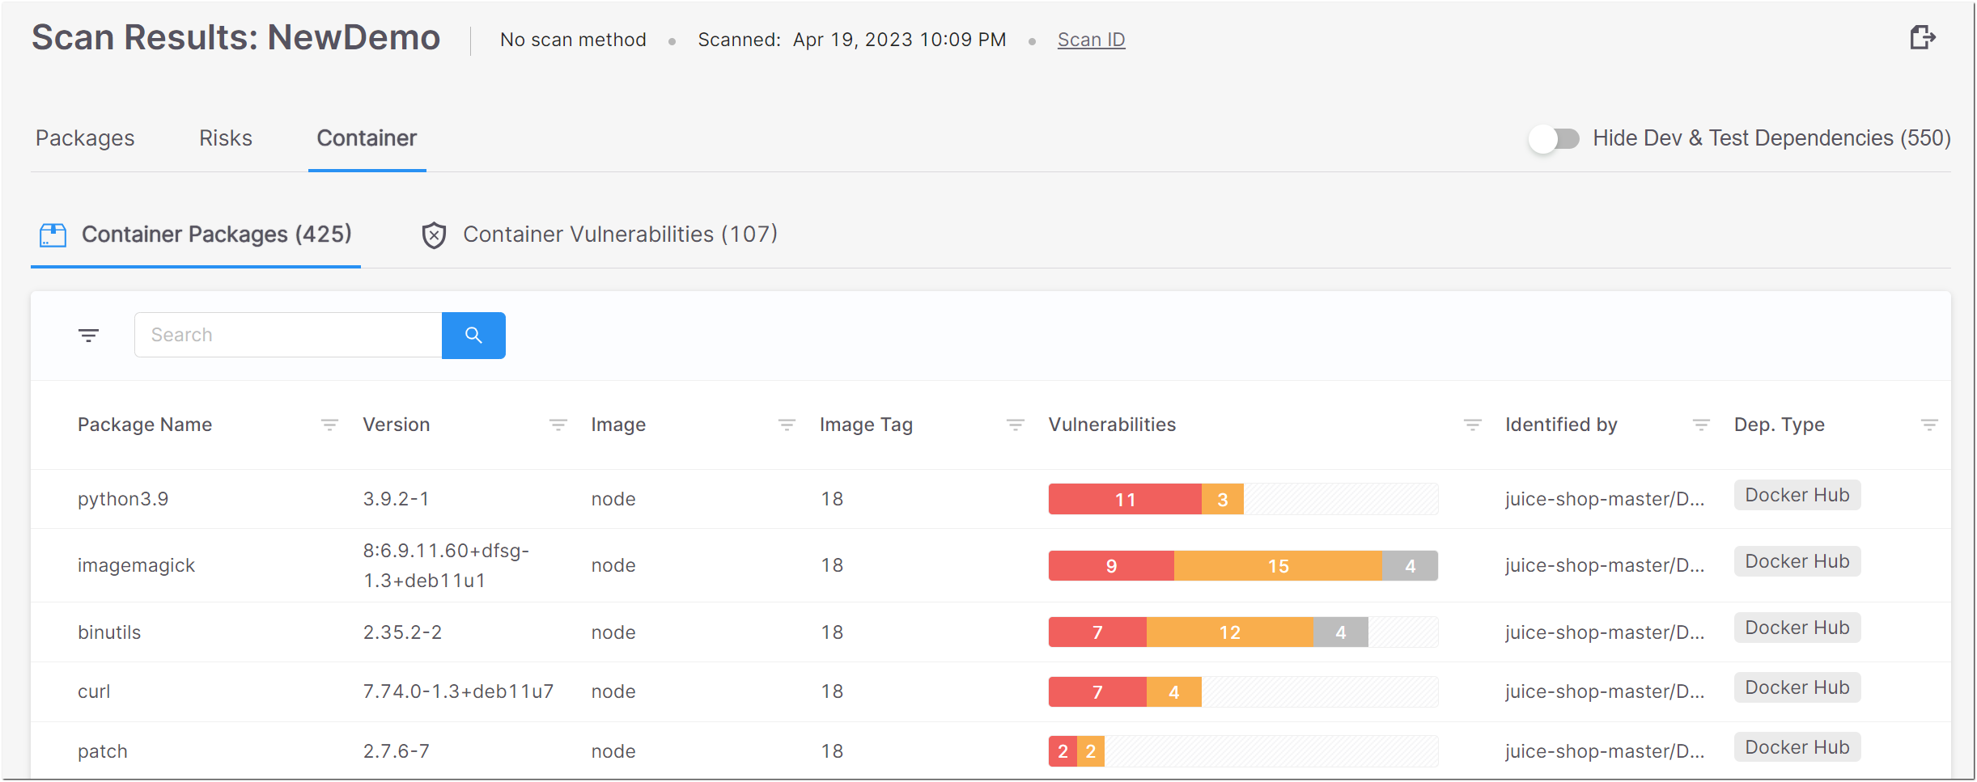Filter the Image column
The height and width of the screenshot is (782, 1977).
click(x=787, y=425)
